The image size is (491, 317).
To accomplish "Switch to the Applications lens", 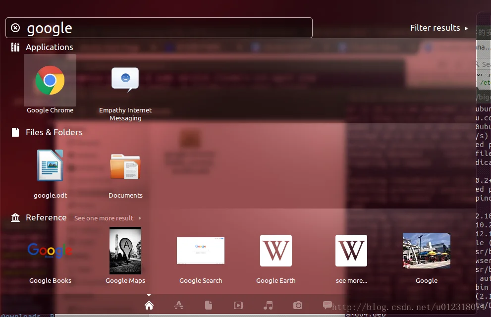I will (179, 305).
